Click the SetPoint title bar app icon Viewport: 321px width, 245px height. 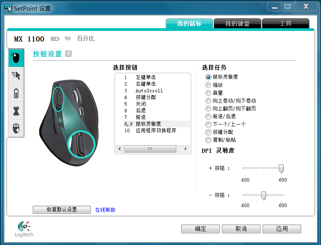[8, 8]
